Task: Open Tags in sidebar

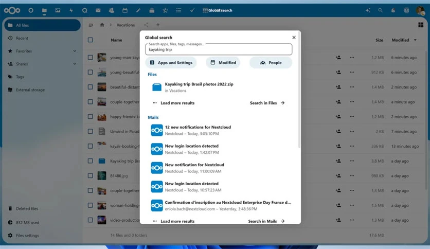Action: 42,77
